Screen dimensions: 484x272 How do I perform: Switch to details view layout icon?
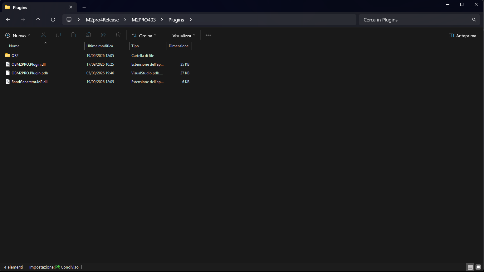coord(470,267)
